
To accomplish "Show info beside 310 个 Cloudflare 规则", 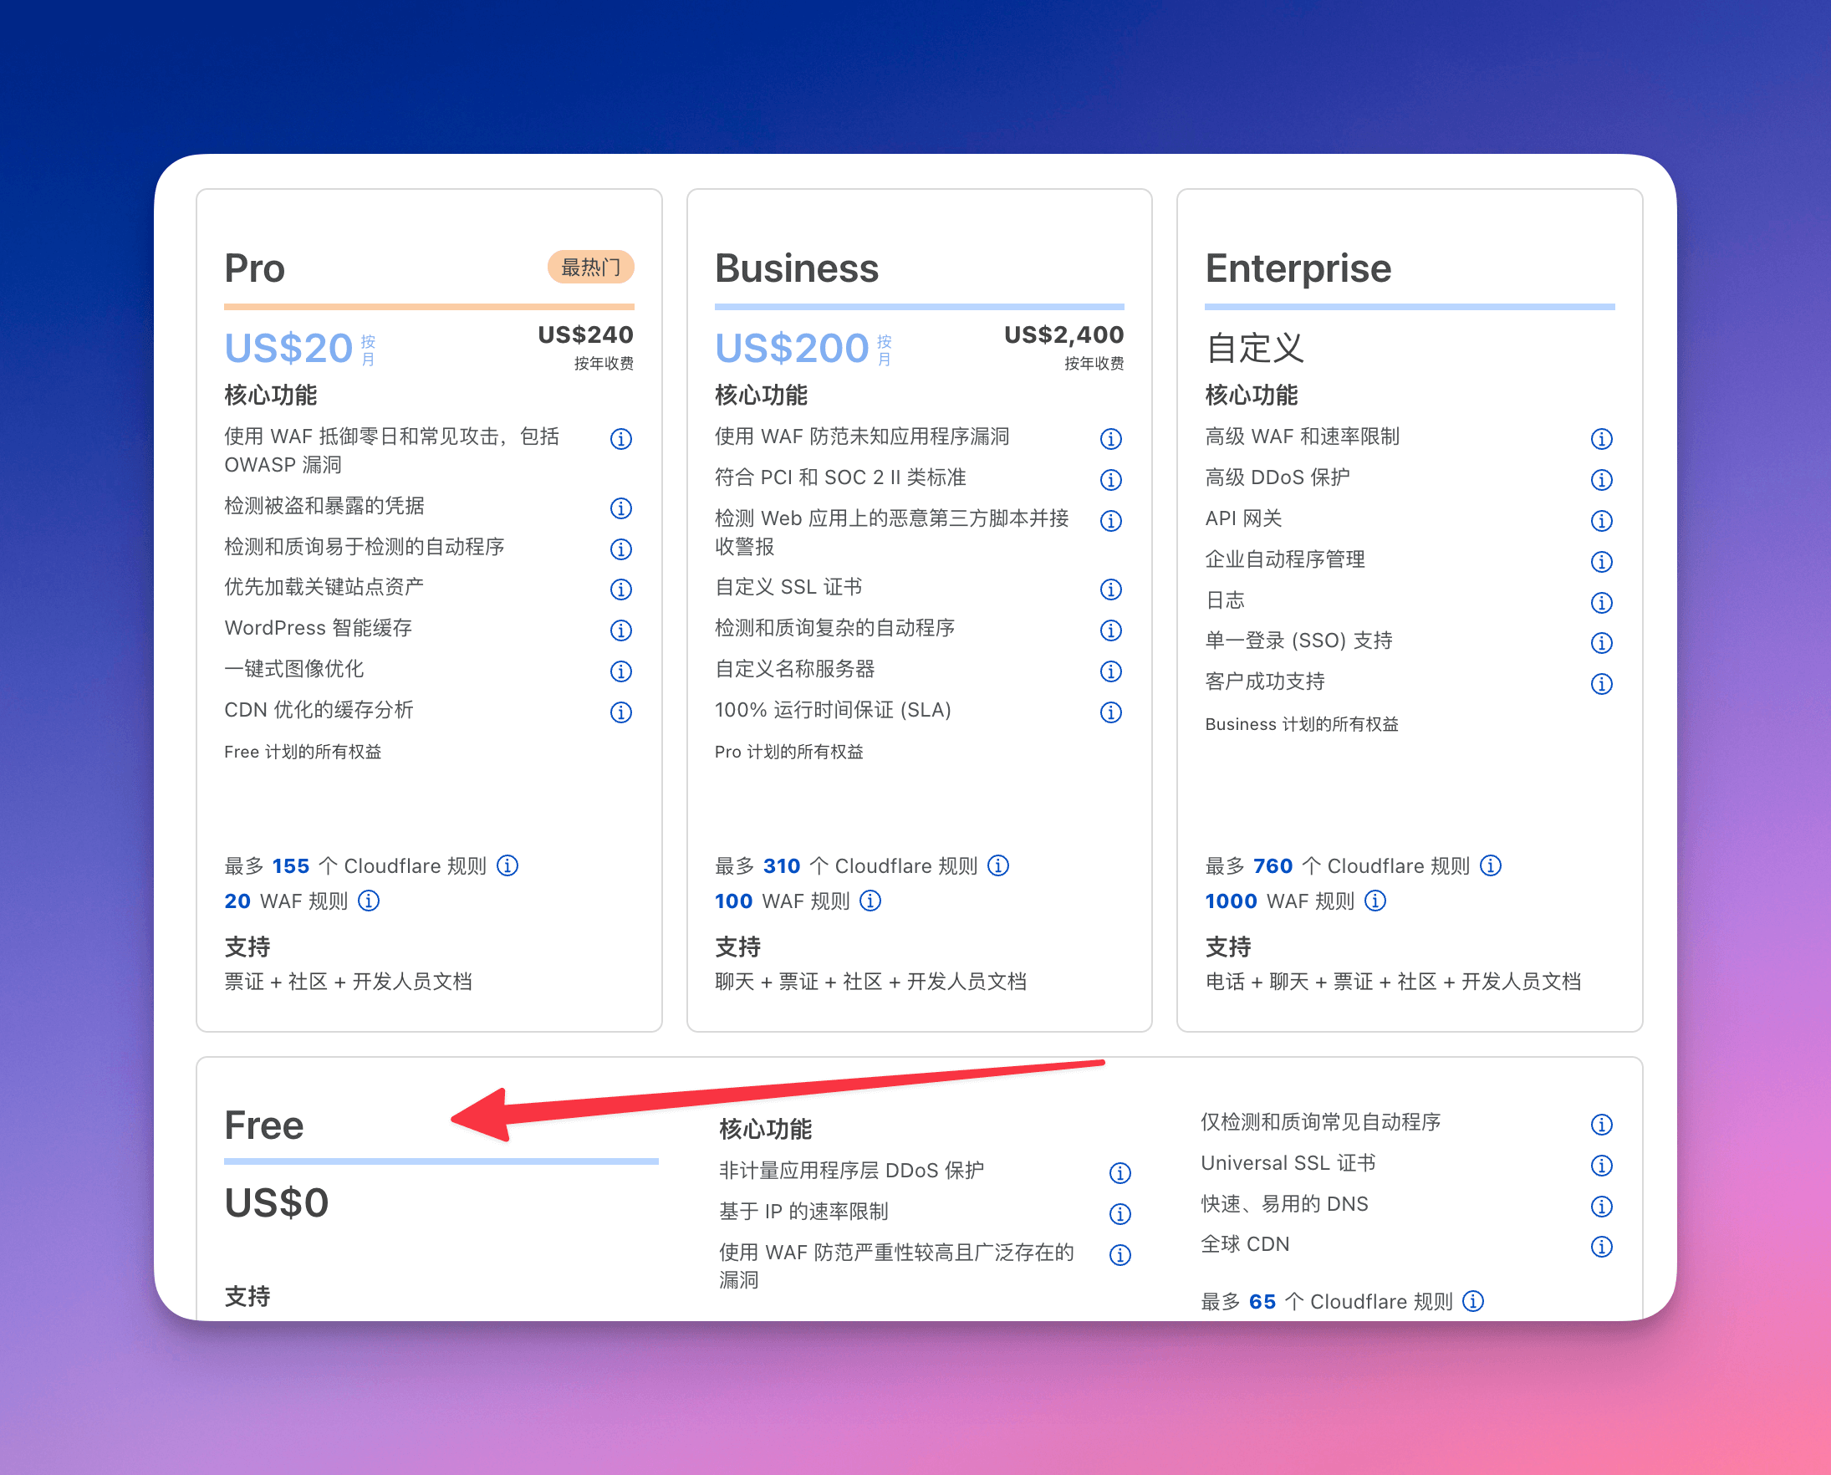I will coord(998,865).
